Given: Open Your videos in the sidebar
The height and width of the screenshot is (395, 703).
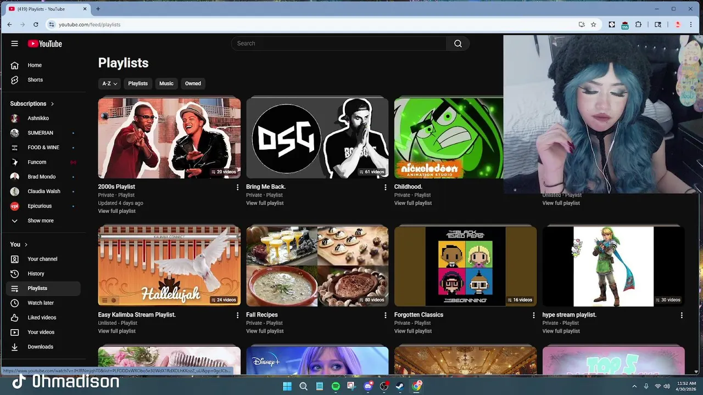Looking at the screenshot, I should [42, 332].
